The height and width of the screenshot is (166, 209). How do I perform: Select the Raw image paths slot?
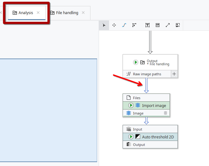pos(147,74)
